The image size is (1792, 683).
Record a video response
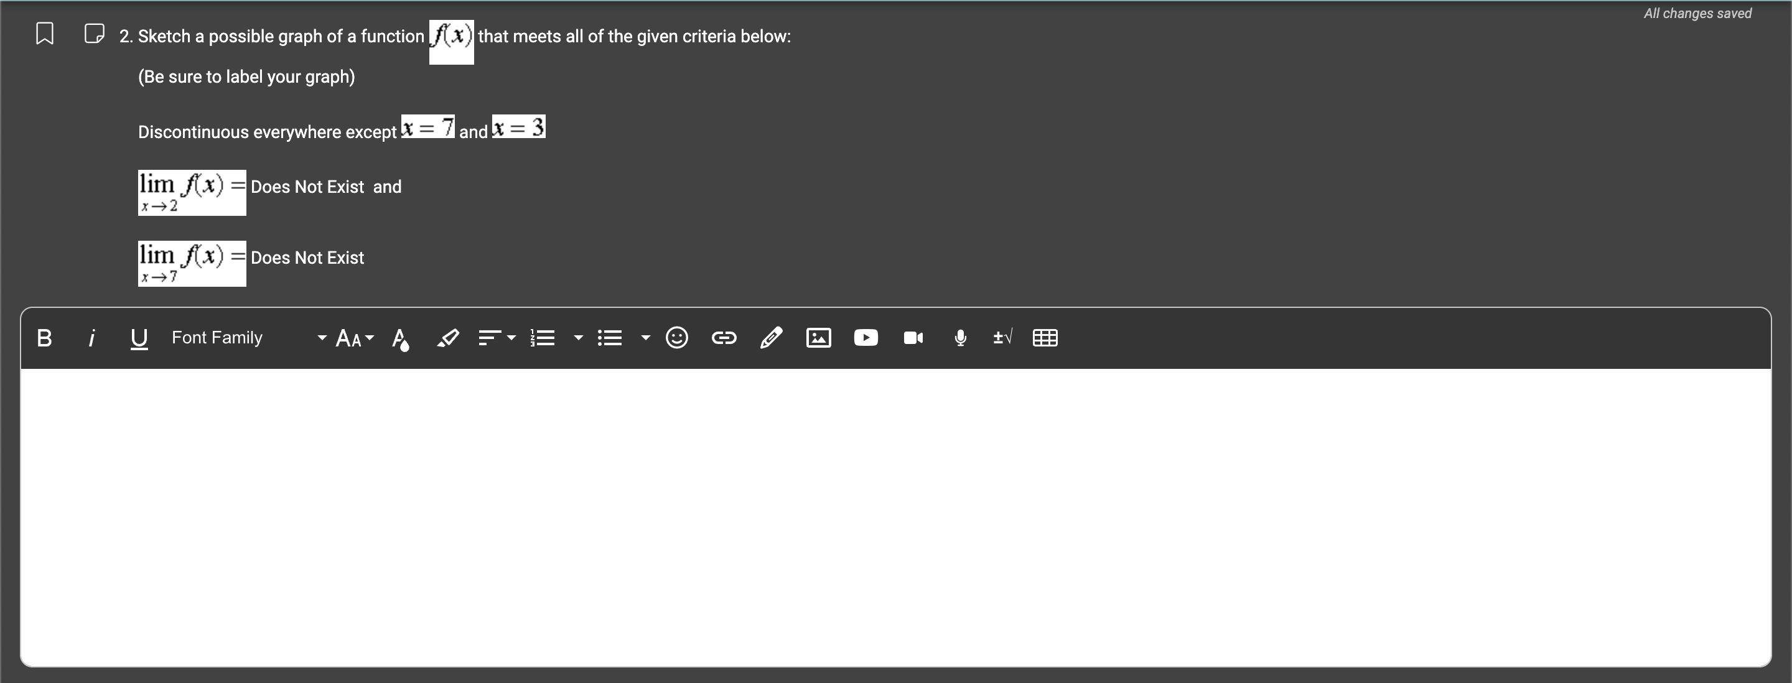912,338
